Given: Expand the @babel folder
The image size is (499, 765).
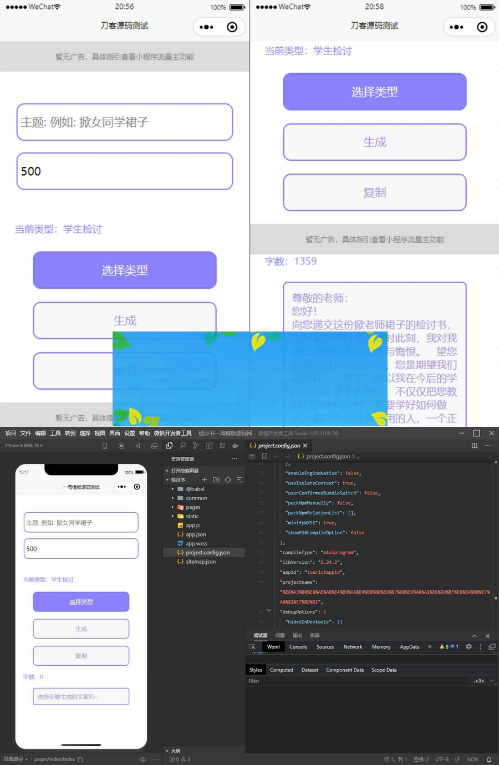Looking at the screenshot, I should [x=173, y=488].
